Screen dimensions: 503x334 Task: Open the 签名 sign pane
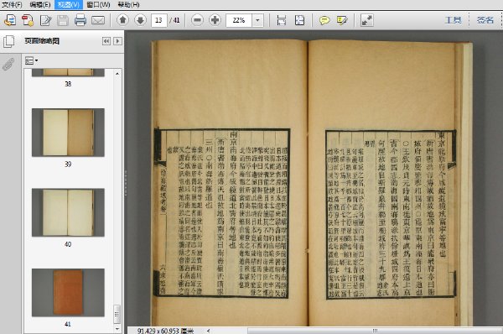pos(485,20)
